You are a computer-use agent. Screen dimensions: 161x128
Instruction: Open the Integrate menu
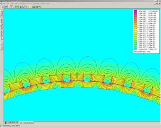(x=36, y=4)
